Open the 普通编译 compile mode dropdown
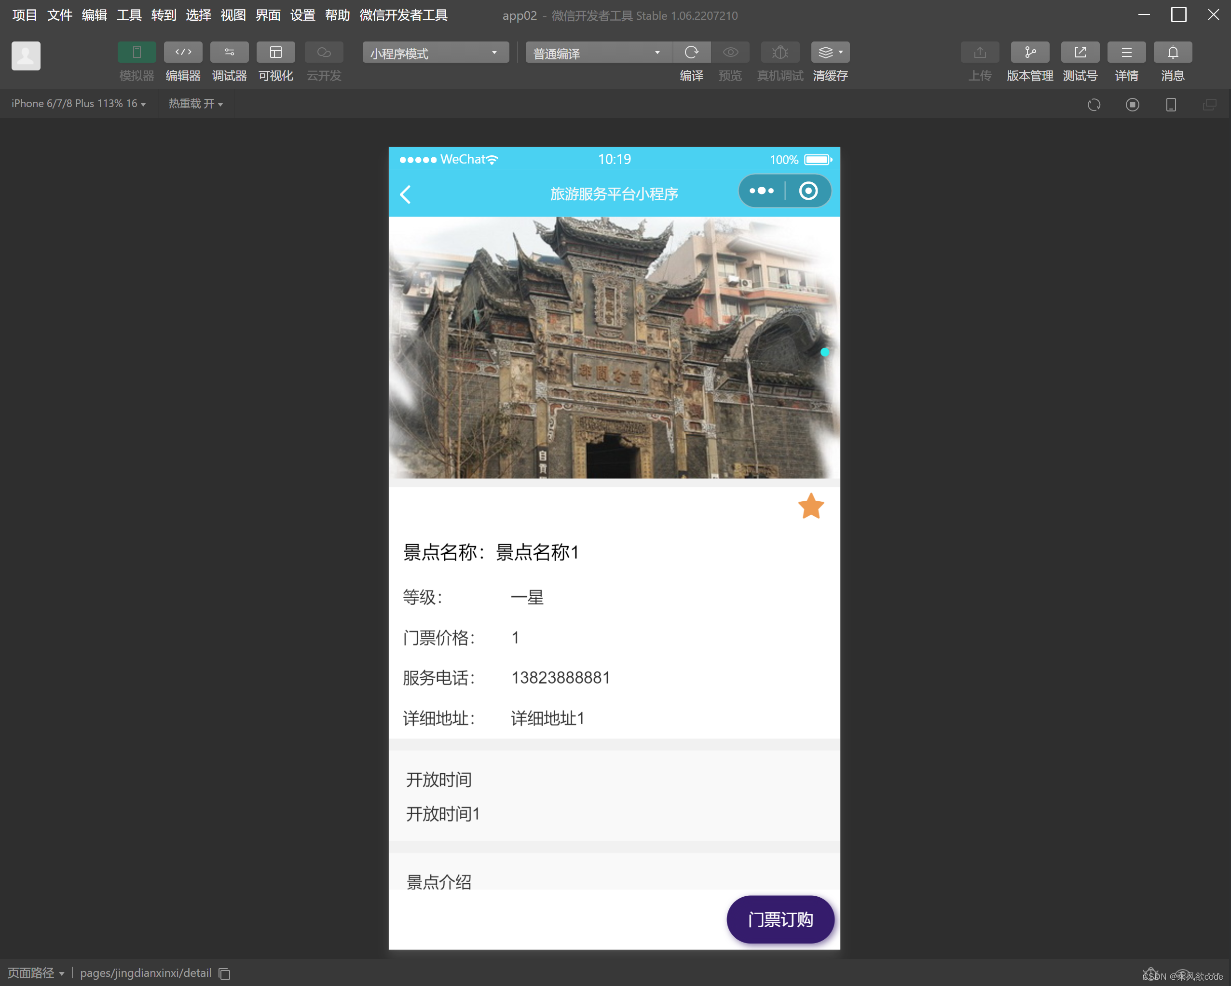 coord(657,52)
